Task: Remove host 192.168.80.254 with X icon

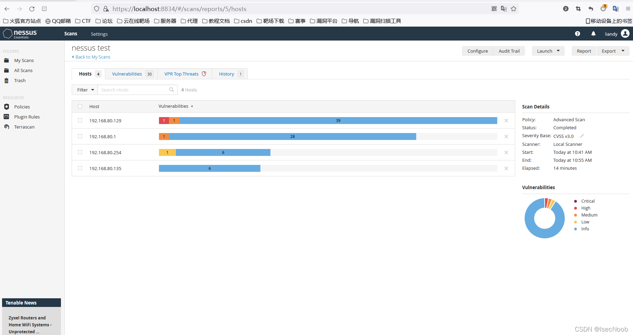Action: pyautogui.click(x=506, y=152)
